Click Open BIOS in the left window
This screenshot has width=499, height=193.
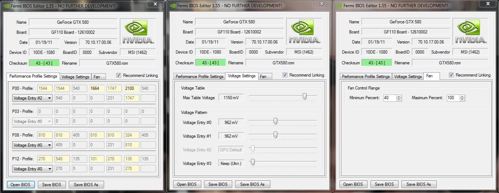[x=21, y=185]
